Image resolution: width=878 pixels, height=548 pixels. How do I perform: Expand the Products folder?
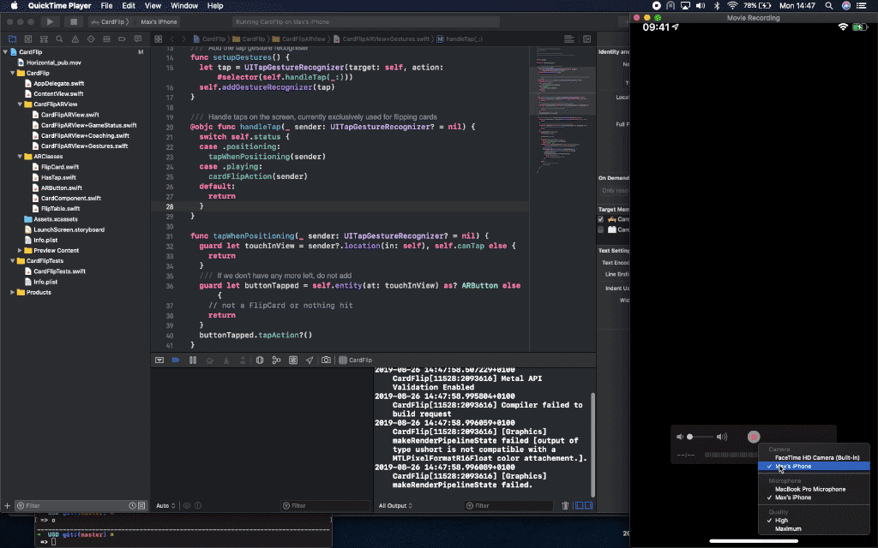coord(12,293)
